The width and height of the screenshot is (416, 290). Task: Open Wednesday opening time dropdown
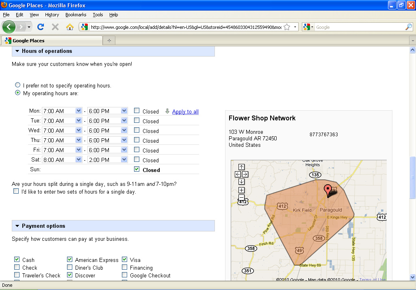pyautogui.click(x=62, y=131)
